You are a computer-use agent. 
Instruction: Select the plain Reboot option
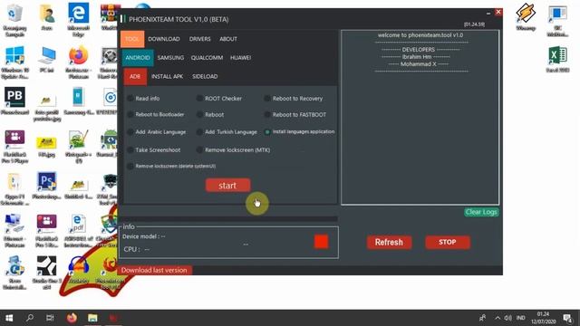tap(210, 115)
